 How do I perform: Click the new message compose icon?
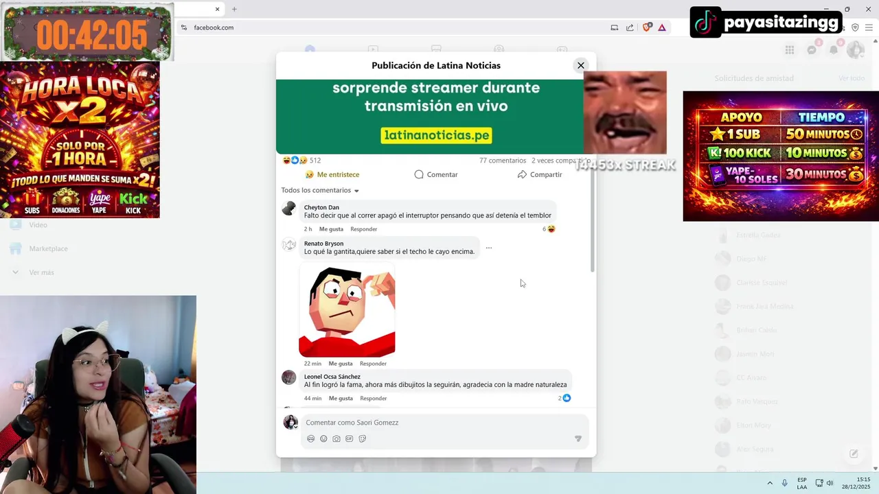[854, 454]
